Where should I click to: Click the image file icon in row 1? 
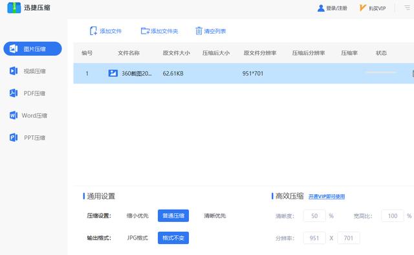pyautogui.click(x=113, y=73)
